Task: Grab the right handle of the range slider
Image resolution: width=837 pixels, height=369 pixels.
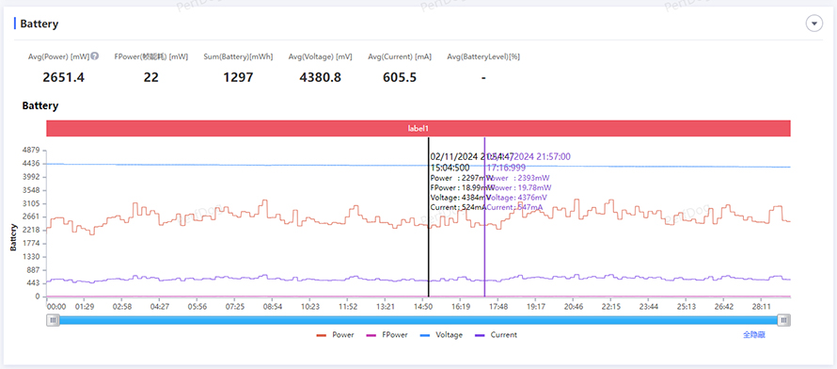Action: 783,320
